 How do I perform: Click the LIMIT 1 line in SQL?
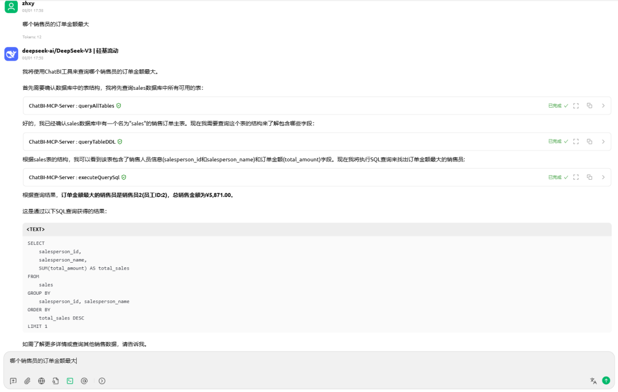37,326
